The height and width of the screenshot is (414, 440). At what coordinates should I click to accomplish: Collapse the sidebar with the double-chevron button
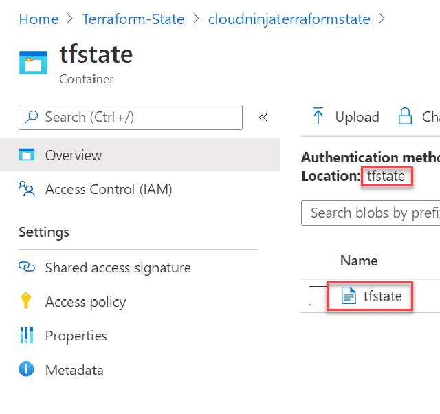(263, 118)
